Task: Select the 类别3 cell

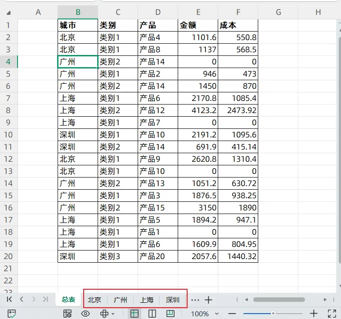Action: pos(118,256)
